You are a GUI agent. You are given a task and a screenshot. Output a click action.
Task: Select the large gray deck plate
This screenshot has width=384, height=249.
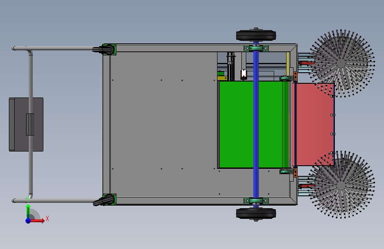click(x=163, y=124)
